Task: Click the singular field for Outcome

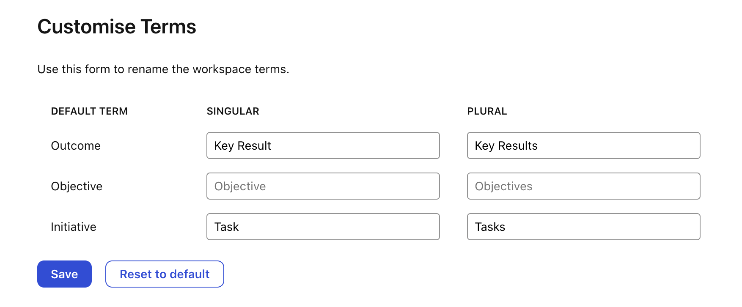Action: click(323, 145)
